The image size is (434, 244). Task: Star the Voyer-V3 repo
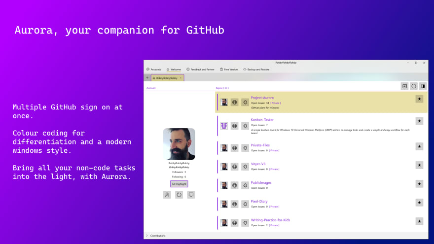419,165
